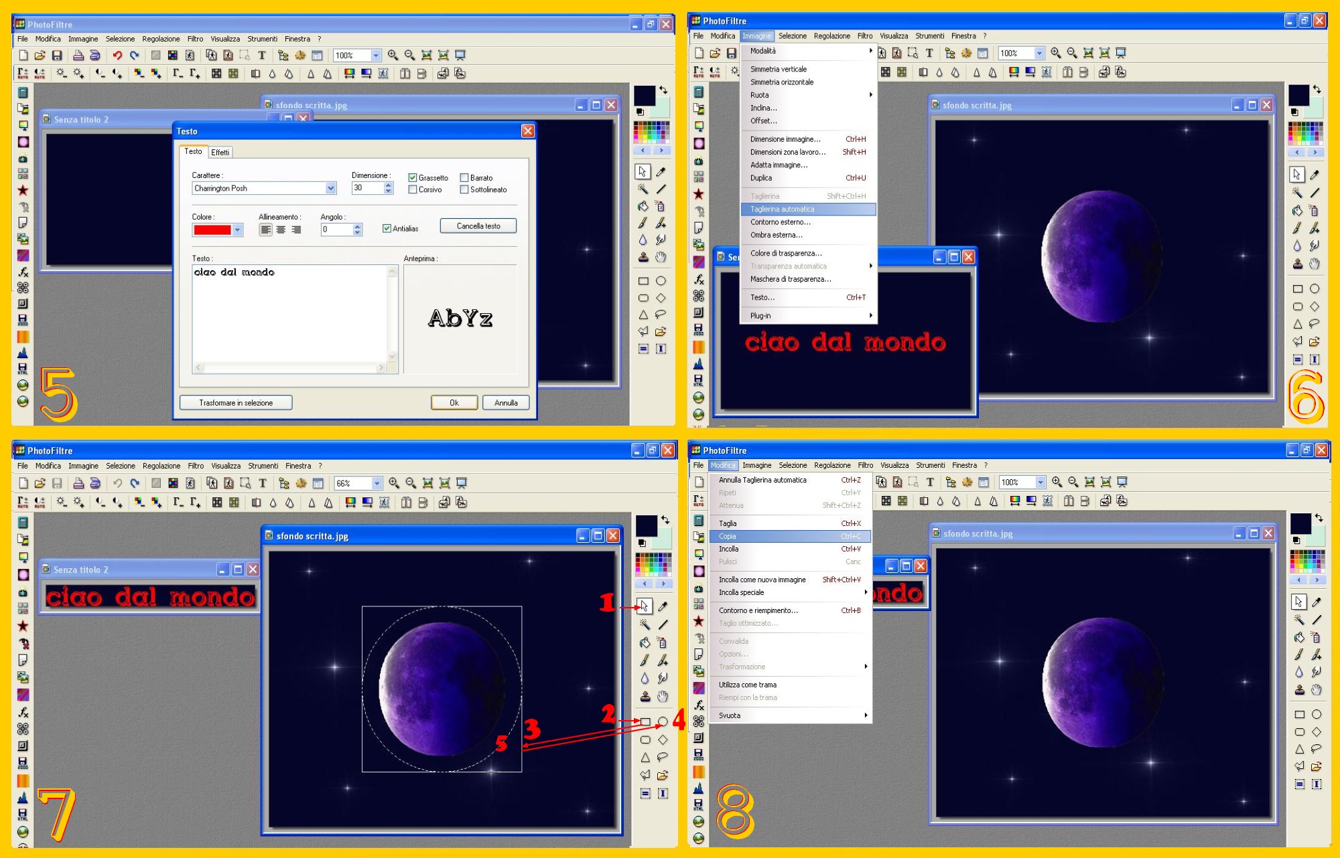Select the paint bucket fill tool in panel 6
The height and width of the screenshot is (858, 1340).
pyautogui.click(x=1298, y=210)
